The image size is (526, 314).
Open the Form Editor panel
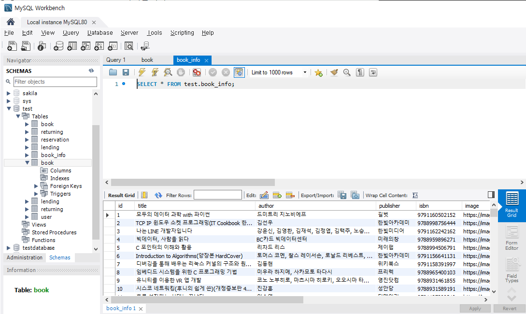512,238
